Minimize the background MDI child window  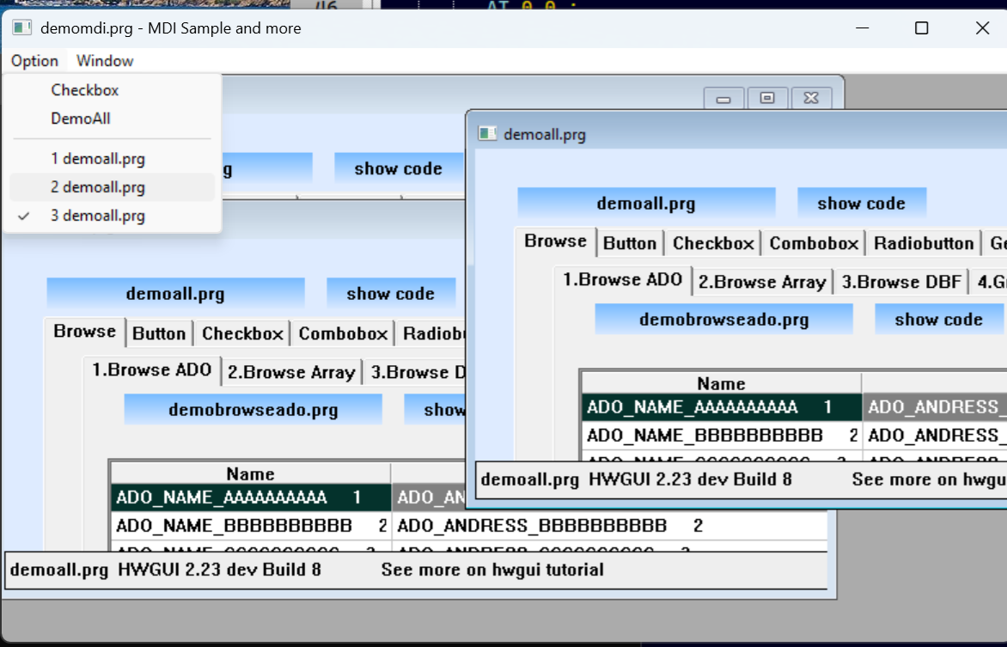723,99
